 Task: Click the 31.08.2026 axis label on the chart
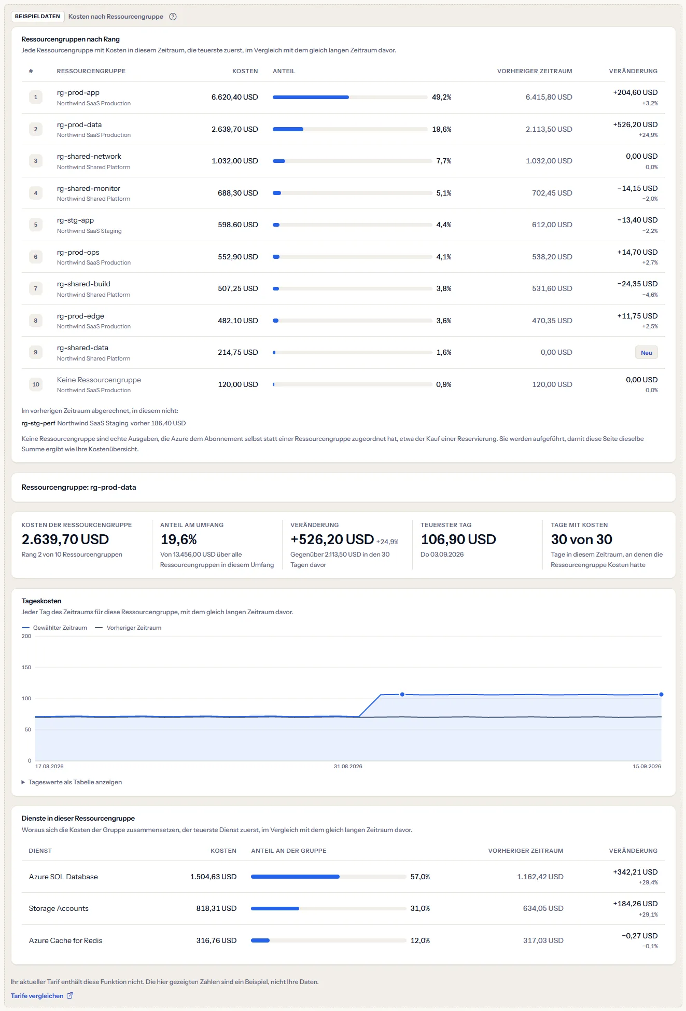[348, 766]
